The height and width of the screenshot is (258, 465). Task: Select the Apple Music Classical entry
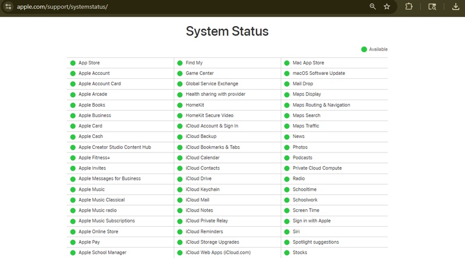pyautogui.click(x=101, y=199)
